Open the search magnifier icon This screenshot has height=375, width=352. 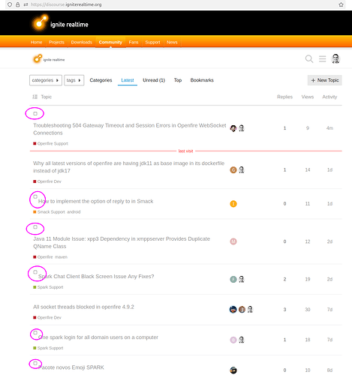pos(309,59)
